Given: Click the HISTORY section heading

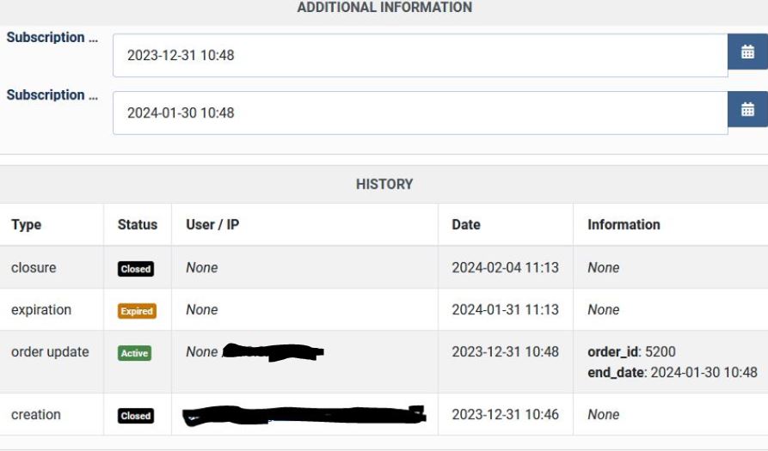Looking at the screenshot, I should pos(384,185).
